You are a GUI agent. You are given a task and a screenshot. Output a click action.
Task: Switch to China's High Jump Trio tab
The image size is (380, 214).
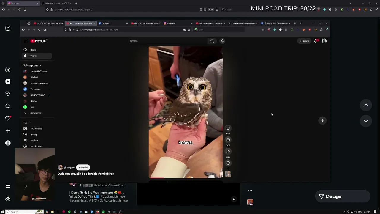click(48, 23)
